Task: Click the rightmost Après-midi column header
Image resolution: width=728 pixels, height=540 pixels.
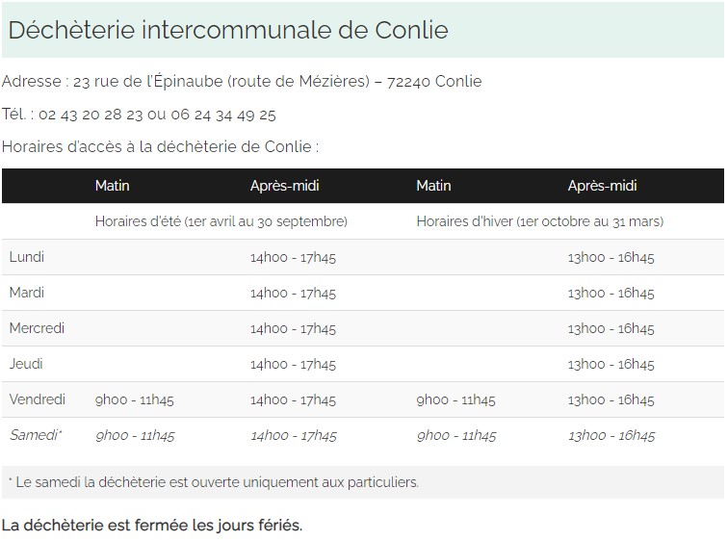Action: pyautogui.click(x=602, y=186)
